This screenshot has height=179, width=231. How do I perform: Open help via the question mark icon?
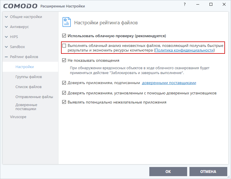coord(185,4)
